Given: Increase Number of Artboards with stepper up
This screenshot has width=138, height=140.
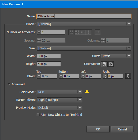Looking at the screenshot, I should click(39, 31).
